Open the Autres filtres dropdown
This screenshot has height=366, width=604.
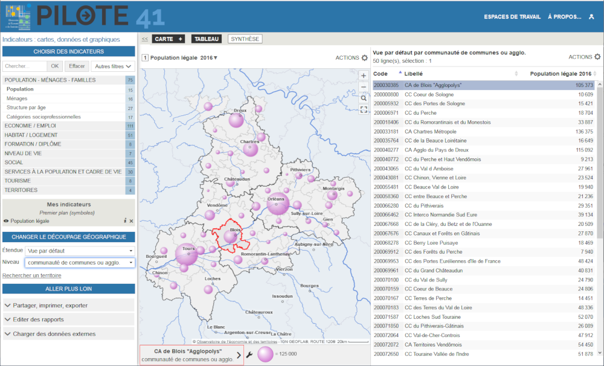pos(113,66)
